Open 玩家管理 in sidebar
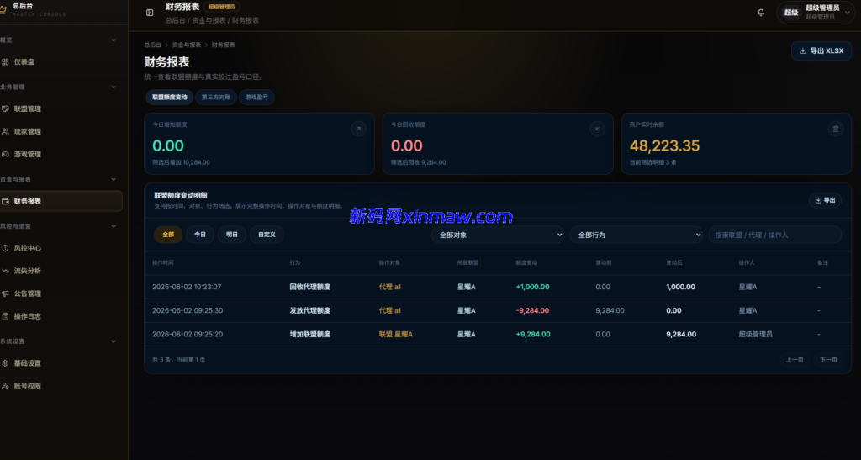861x460 pixels. point(28,132)
